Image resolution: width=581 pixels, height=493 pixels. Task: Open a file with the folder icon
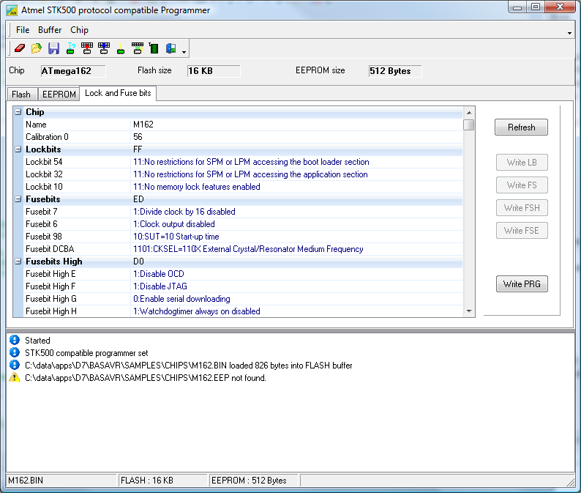[x=37, y=48]
